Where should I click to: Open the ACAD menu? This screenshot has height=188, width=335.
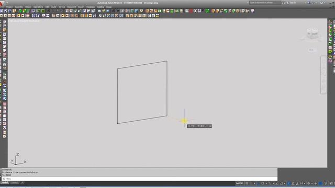tap(53, 7)
